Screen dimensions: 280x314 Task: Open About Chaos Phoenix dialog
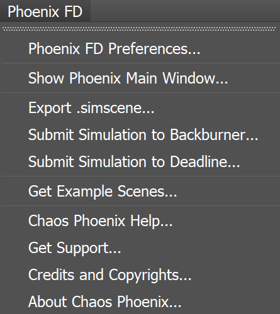pyautogui.click(x=141, y=301)
